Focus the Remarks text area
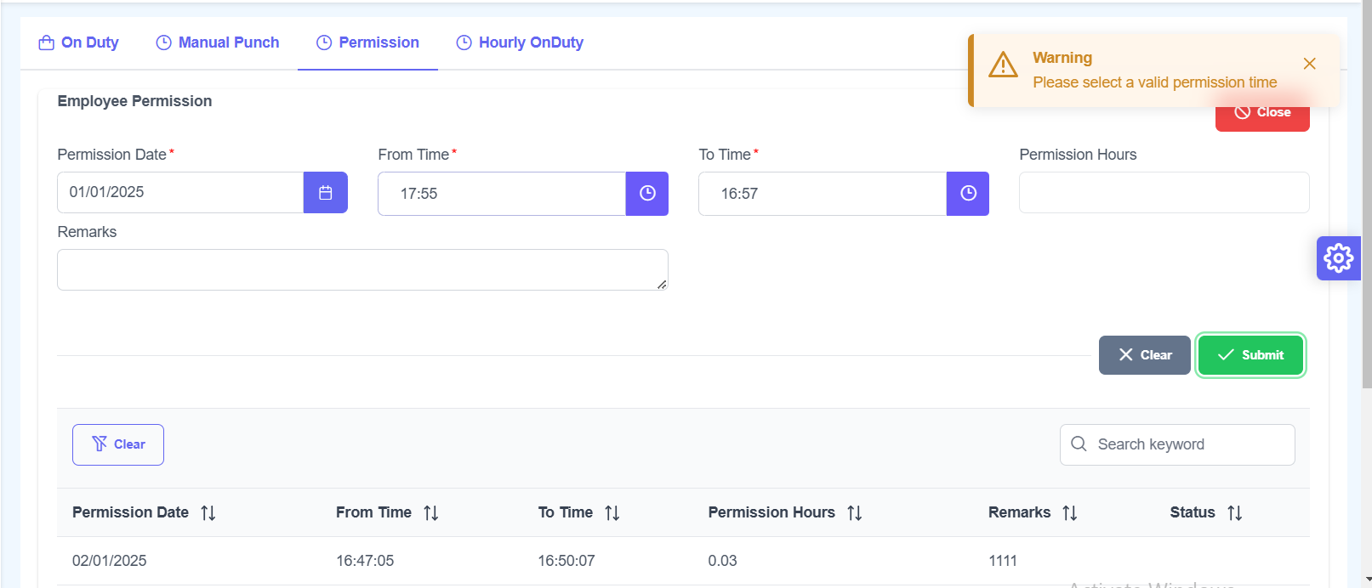The width and height of the screenshot is (1372, 588). [x=362, y=269]
